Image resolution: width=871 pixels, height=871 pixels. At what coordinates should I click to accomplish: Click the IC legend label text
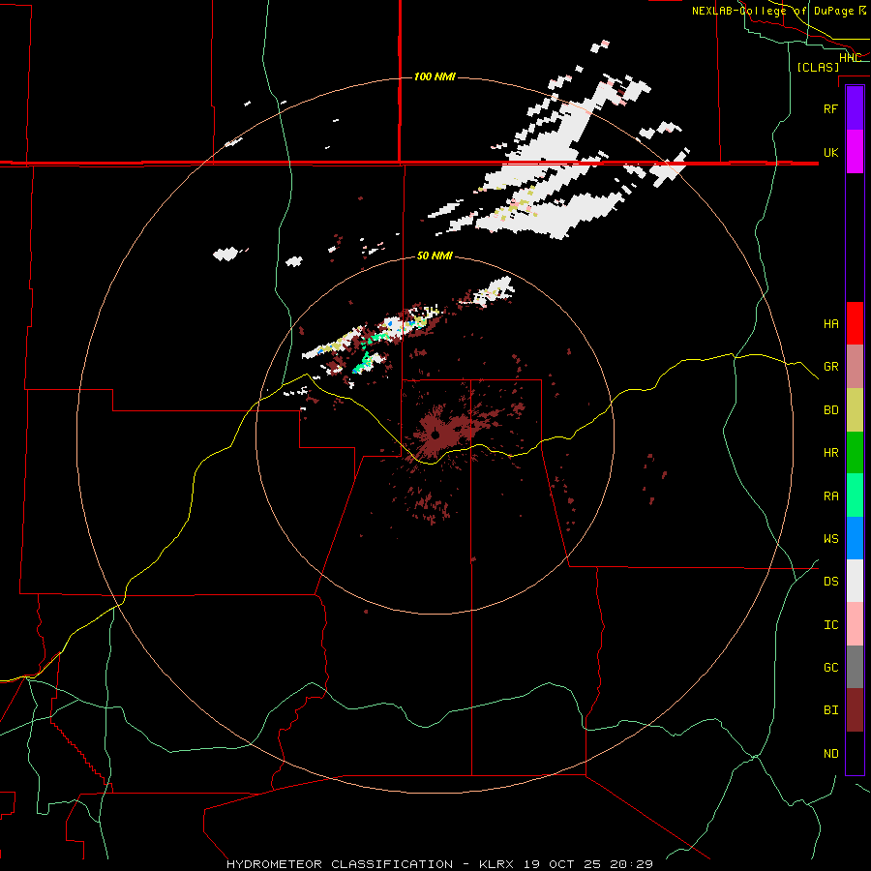(830, 625)
